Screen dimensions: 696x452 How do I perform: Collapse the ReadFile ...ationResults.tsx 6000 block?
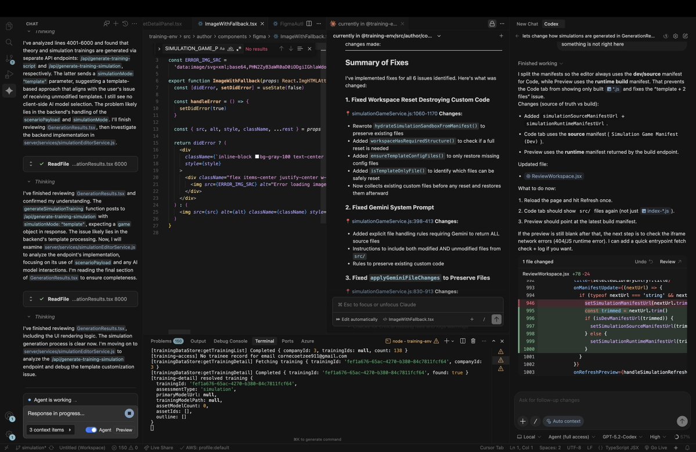point(31,164)
